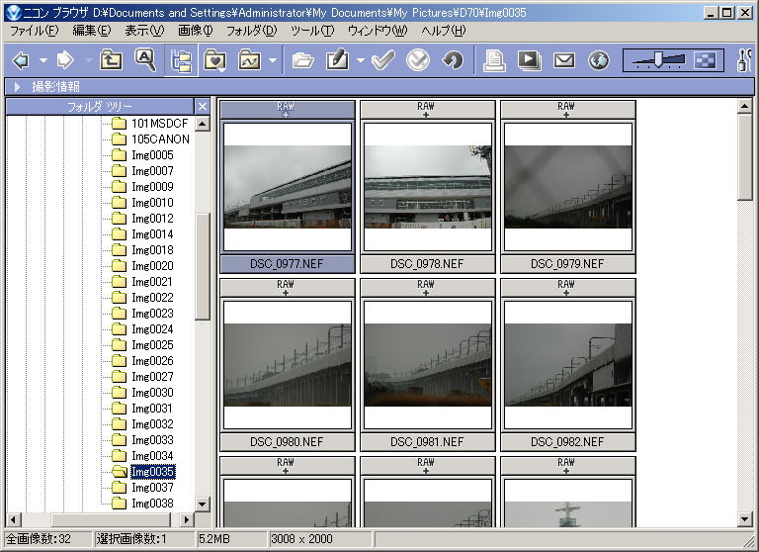Select thumbnail DSC_0977.NEF
This screenshot has height=552, width=759.
point(288,187)
